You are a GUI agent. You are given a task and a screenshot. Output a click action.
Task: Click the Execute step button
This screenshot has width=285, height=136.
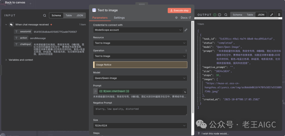pos(179,10)
